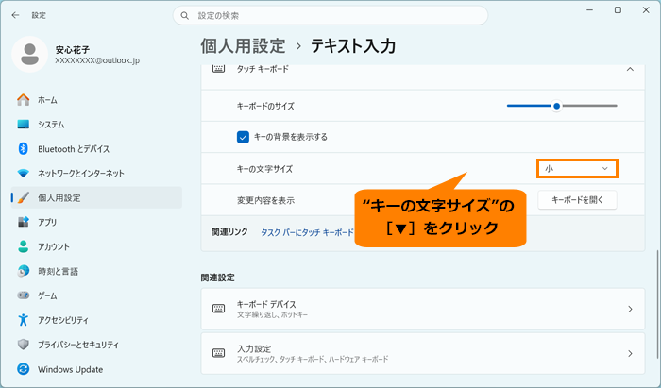The image size is (661, 388).
Task: Maximize the 設定 window
Action: [x=618, y=10]
